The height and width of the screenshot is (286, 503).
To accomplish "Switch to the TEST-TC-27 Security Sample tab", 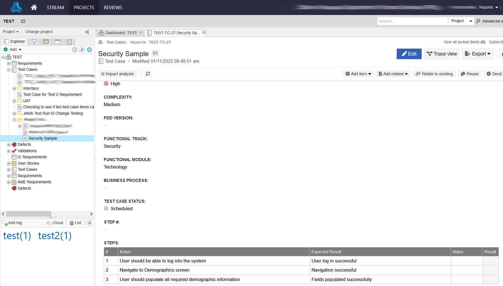I will (175, 33).
